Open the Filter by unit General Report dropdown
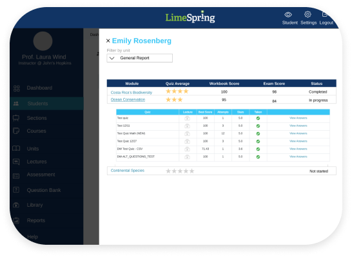This screenshot has height=257, width=352. [140, 58]
